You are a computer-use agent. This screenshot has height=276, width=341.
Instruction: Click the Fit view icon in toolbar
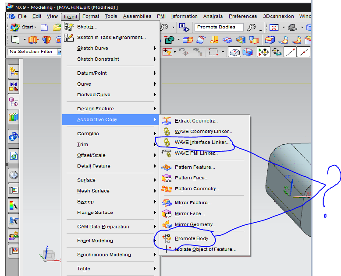coord(274,28)
